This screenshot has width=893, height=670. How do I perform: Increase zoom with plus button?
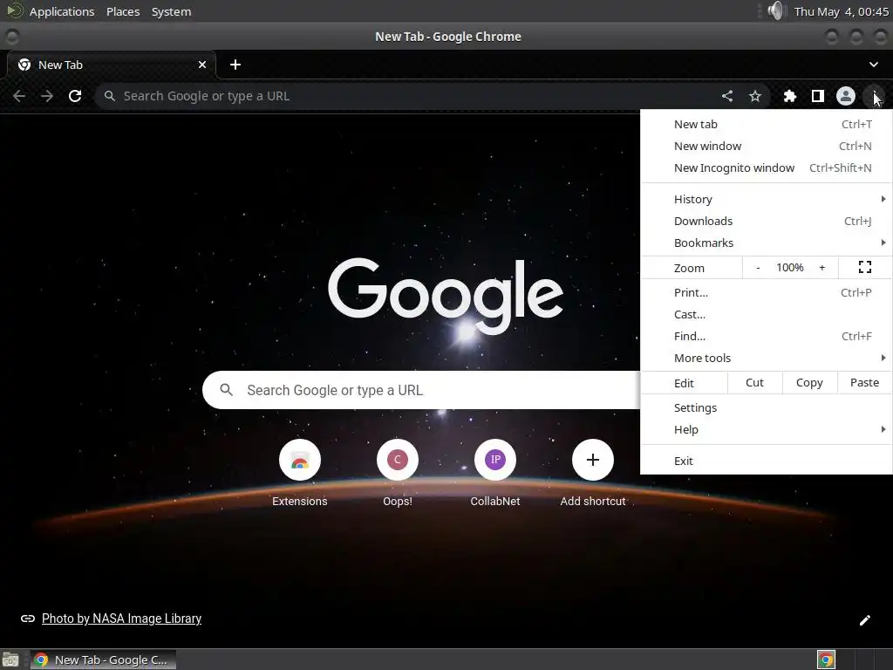821,268
